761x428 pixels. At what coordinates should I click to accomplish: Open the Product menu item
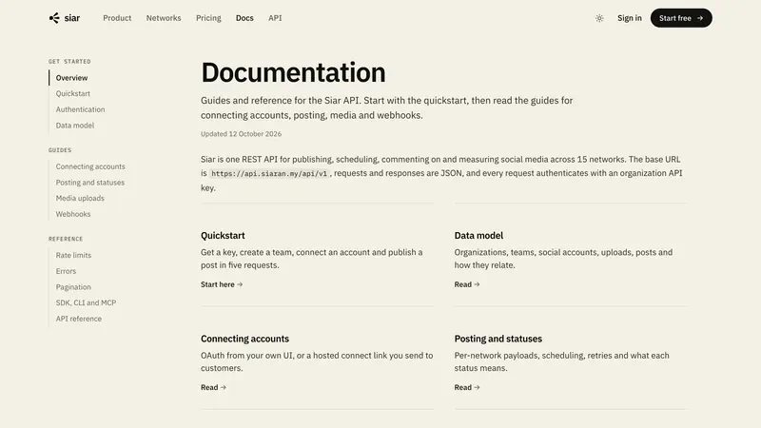[117, 18]
